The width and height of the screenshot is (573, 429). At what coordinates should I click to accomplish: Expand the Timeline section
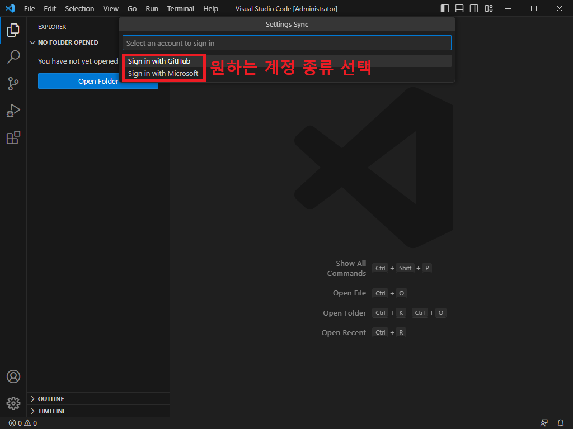click(51, 411)
